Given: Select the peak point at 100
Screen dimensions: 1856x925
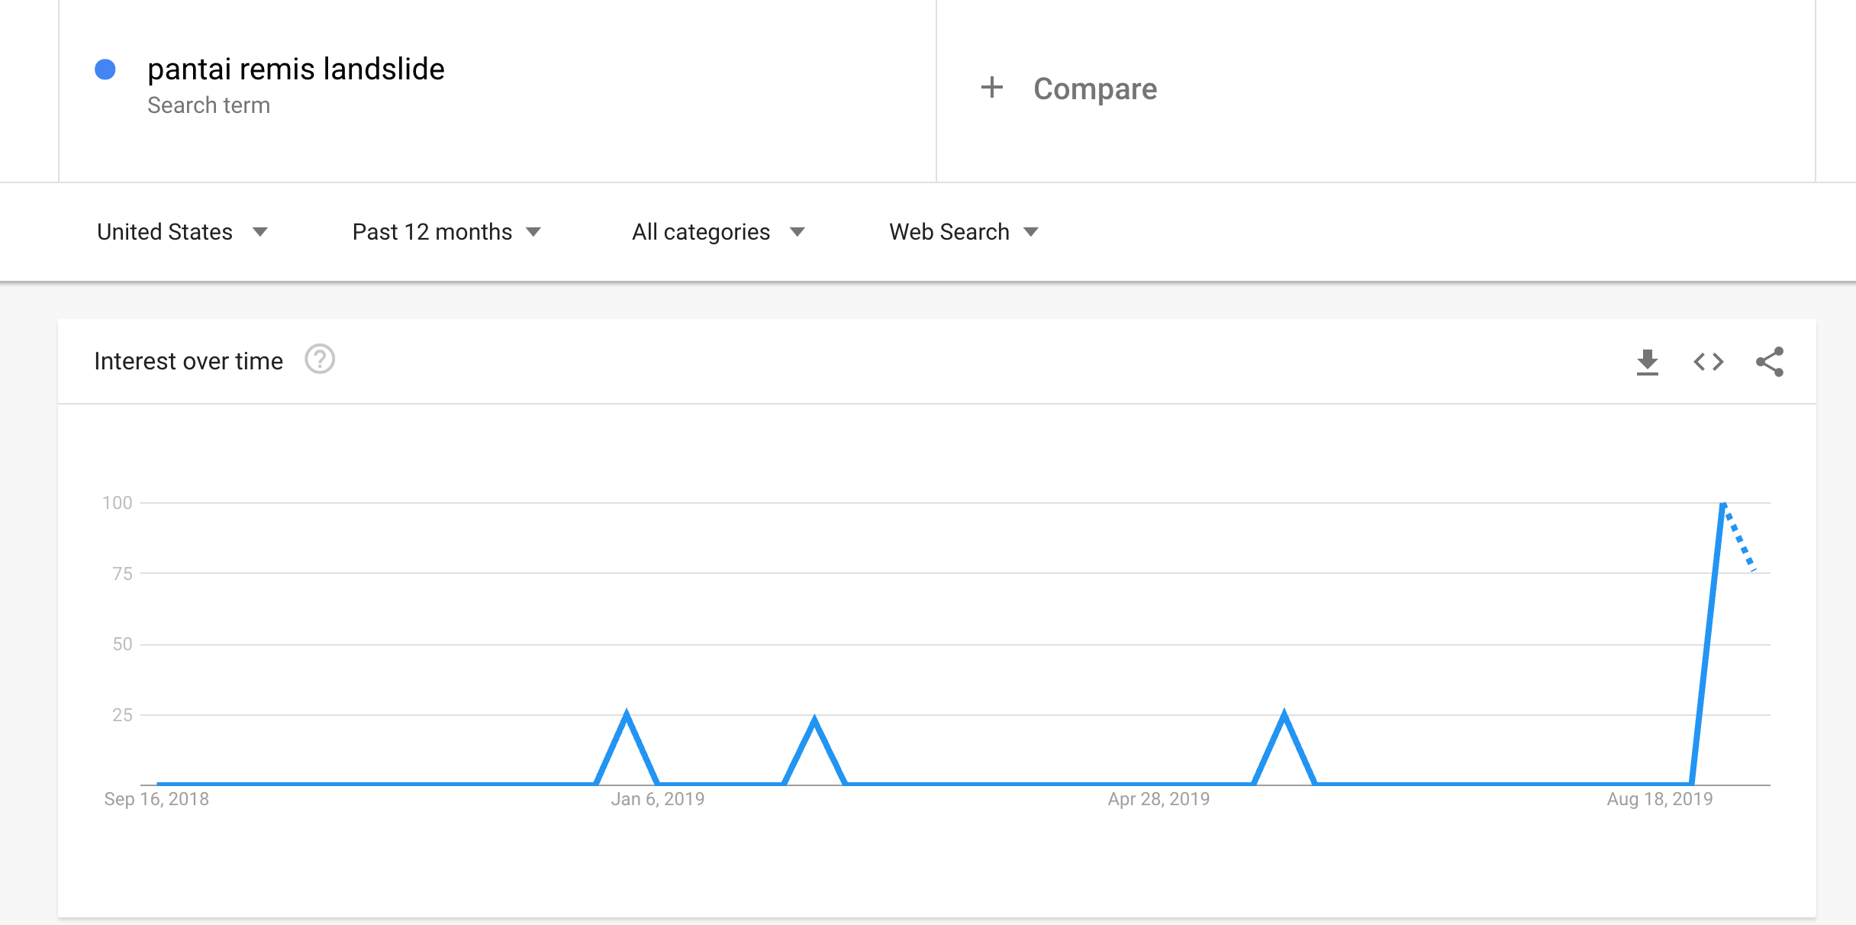Looking at the screenshot, I should (1723, 504).
